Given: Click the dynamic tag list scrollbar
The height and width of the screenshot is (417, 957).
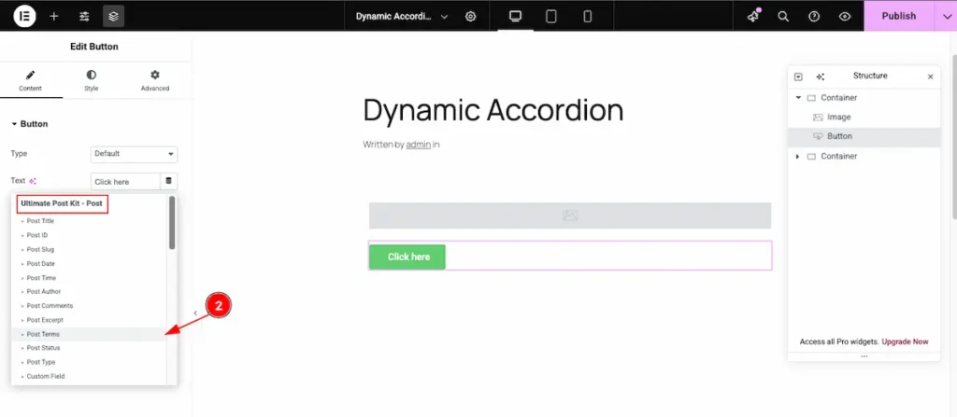Looking at the screenshot, I should pos(171,224).
